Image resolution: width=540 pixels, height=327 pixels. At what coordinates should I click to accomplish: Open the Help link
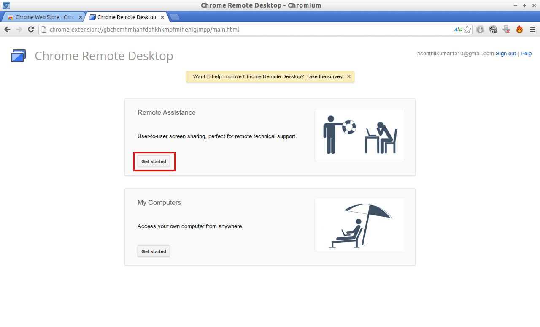pyautogui.click(x=526, y=54)
